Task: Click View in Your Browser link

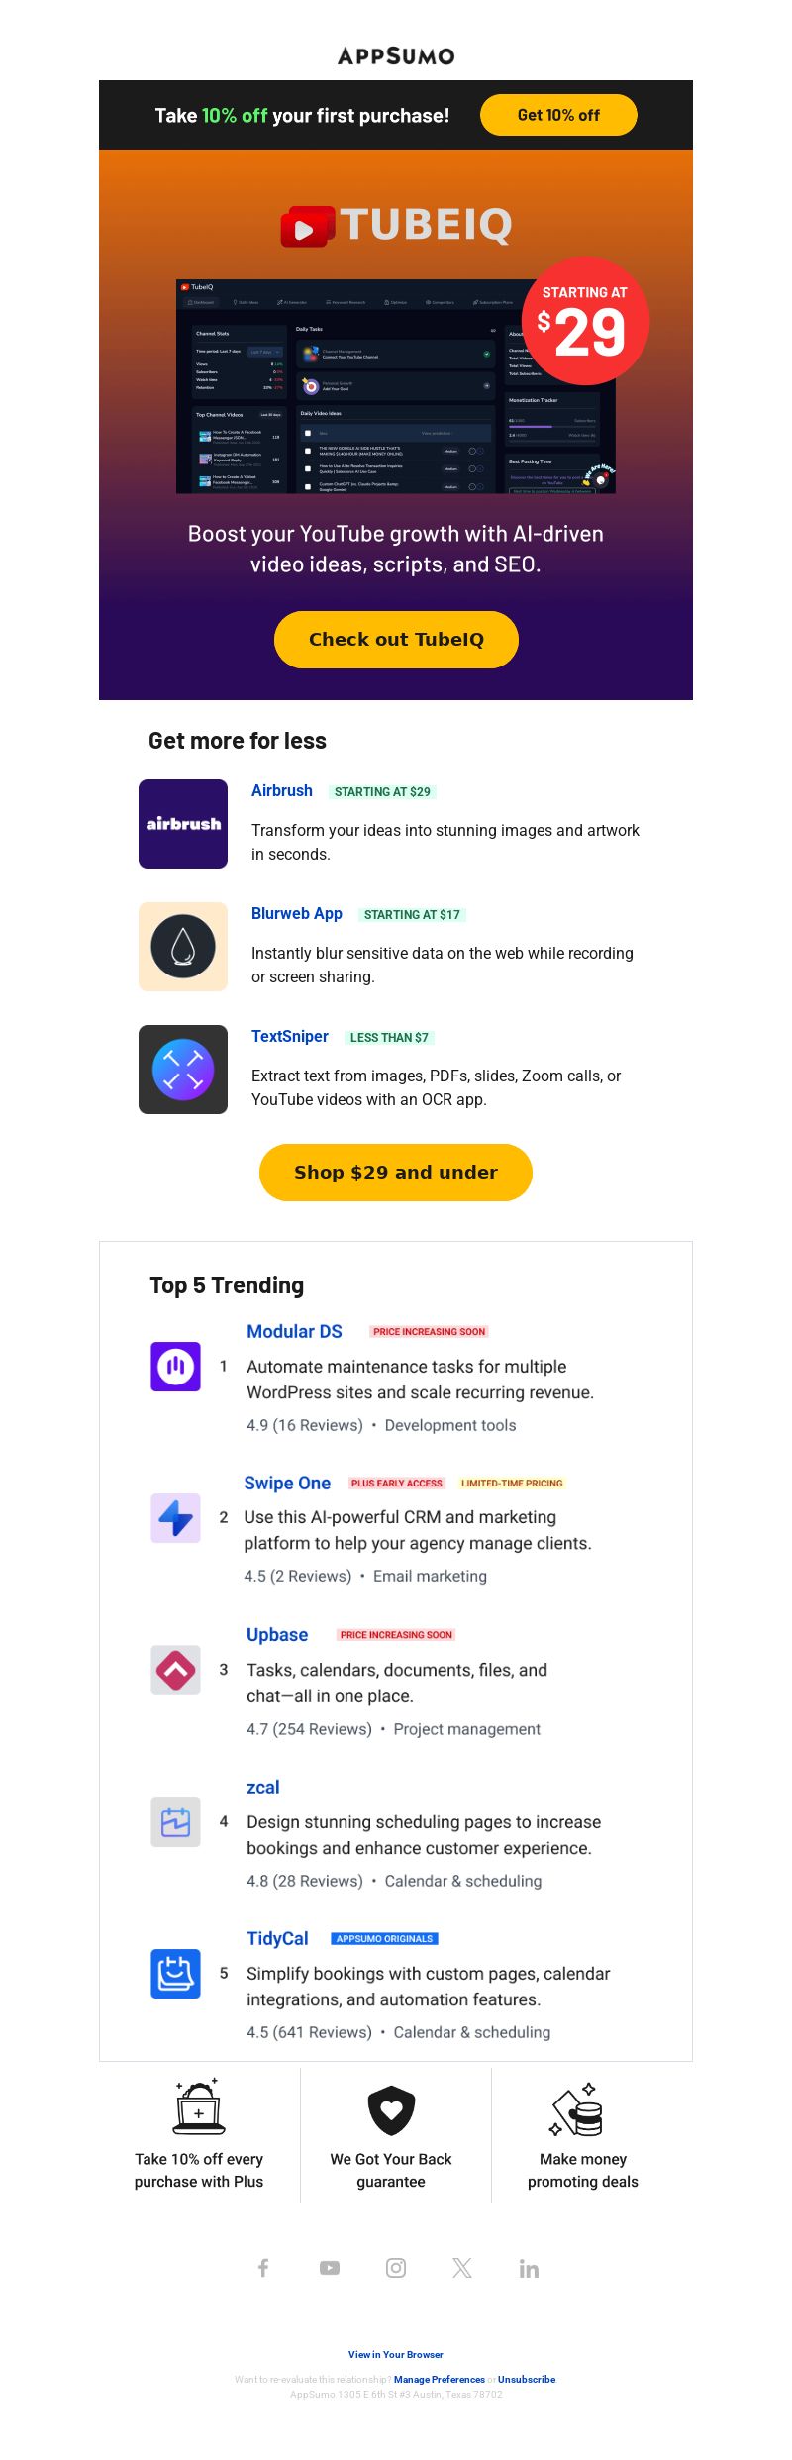Action: click(396, 2354)
